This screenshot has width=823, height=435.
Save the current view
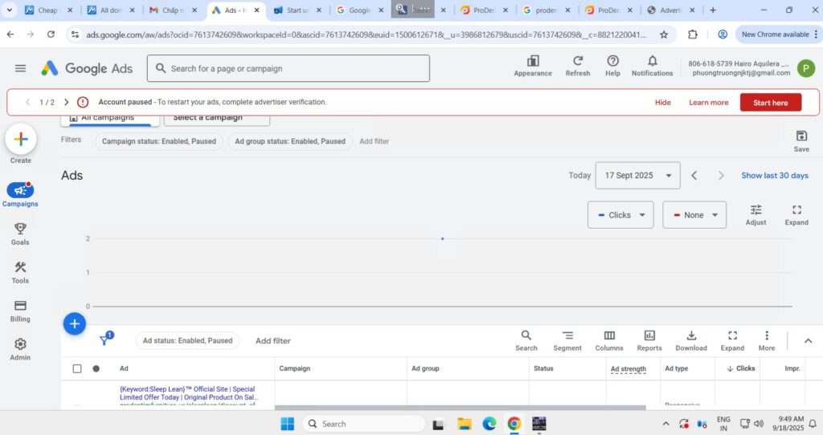click(x=801, y=141)
